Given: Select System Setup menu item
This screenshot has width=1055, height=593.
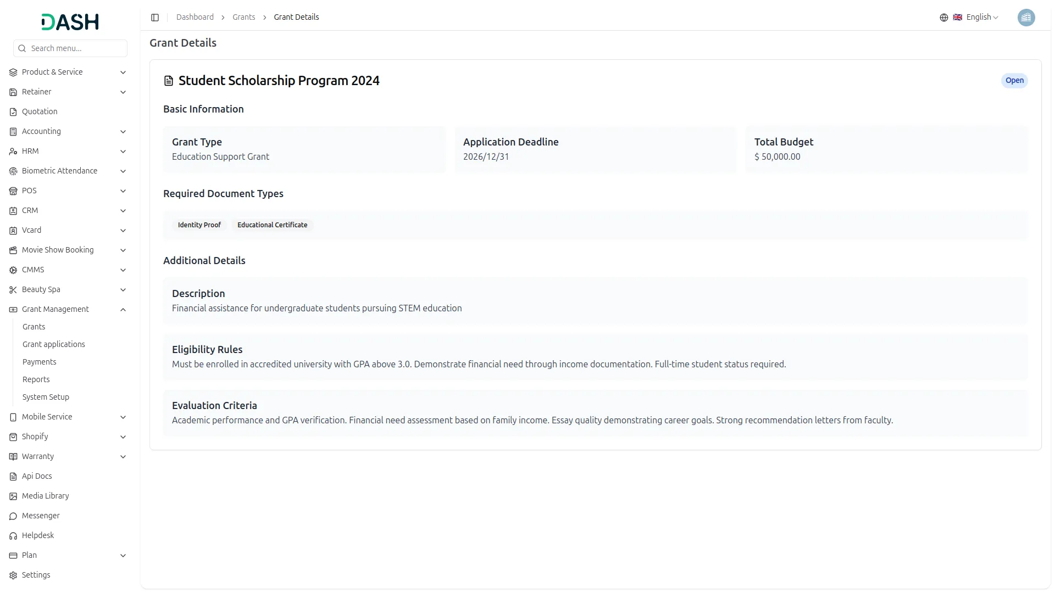Looking at the screenshot, I should (x=46, y=397).
